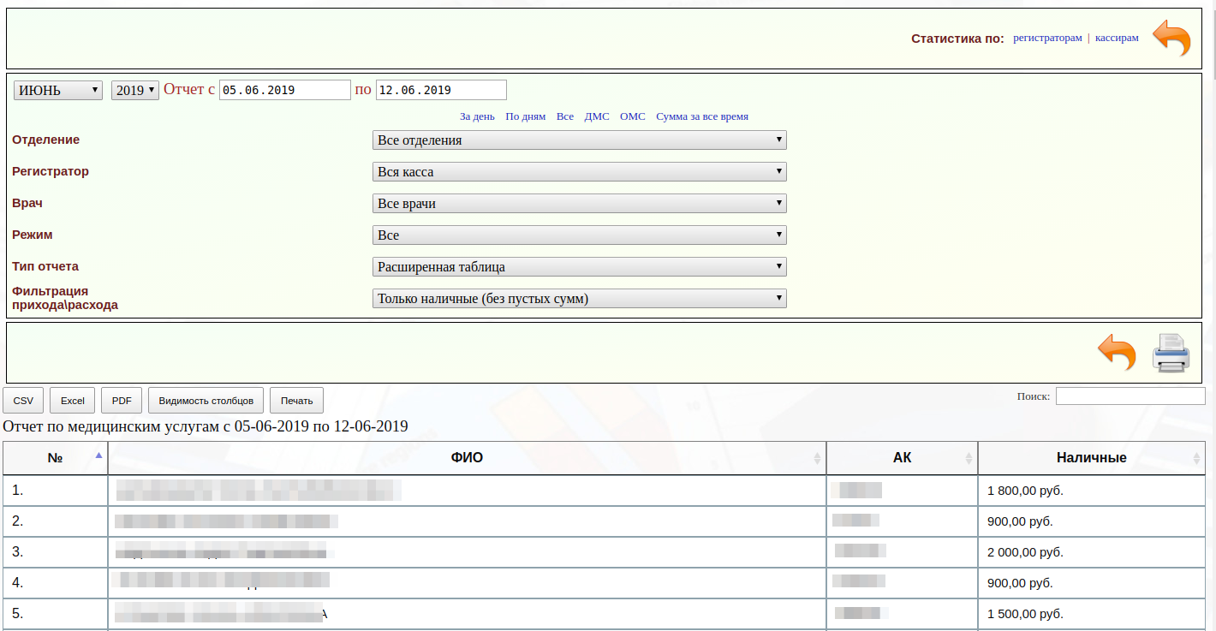Click the Поиск search field

pyautogui.click(x=1130, y=396)
